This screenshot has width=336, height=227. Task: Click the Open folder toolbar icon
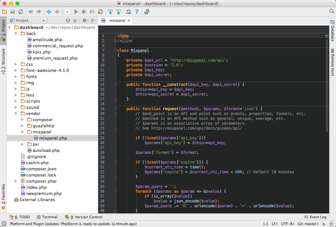5,12
